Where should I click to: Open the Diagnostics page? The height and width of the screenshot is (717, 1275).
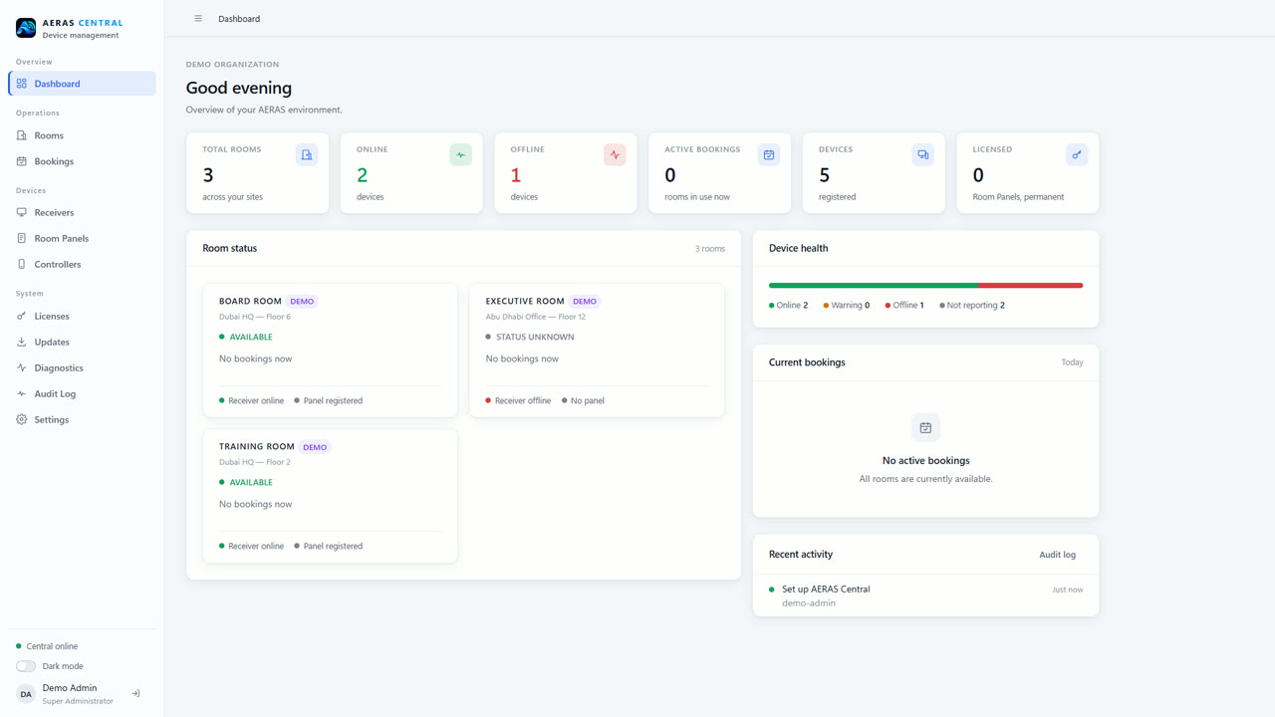pyautogui.click(x=83, y=367)
